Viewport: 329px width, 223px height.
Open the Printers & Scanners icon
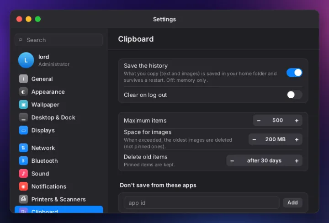point(23,199)
